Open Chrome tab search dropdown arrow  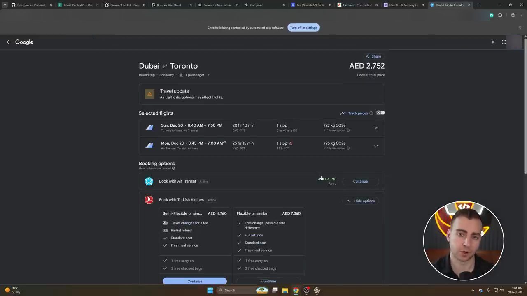(5, 5)
